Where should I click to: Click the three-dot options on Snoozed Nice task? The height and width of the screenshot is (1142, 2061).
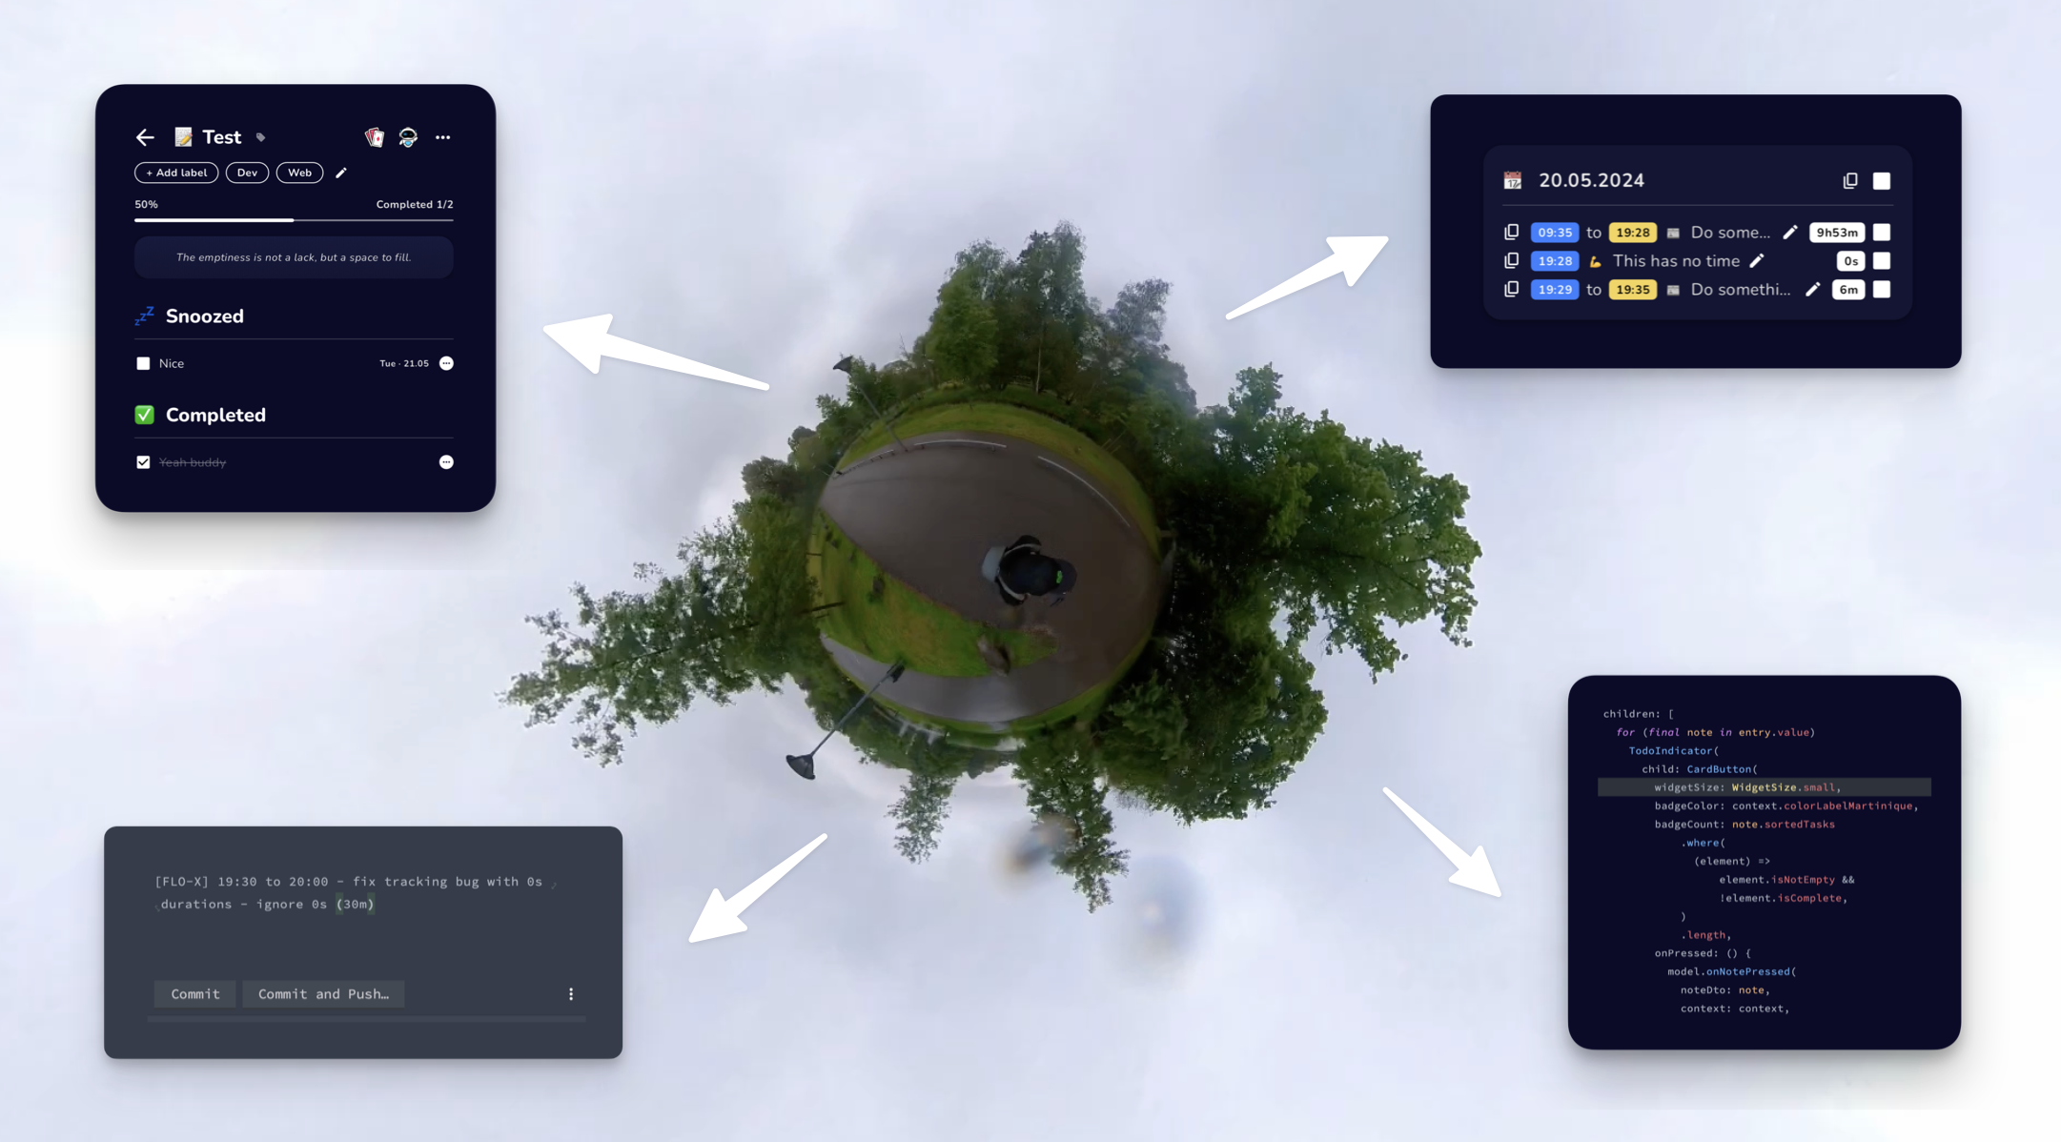click(447, 363)
